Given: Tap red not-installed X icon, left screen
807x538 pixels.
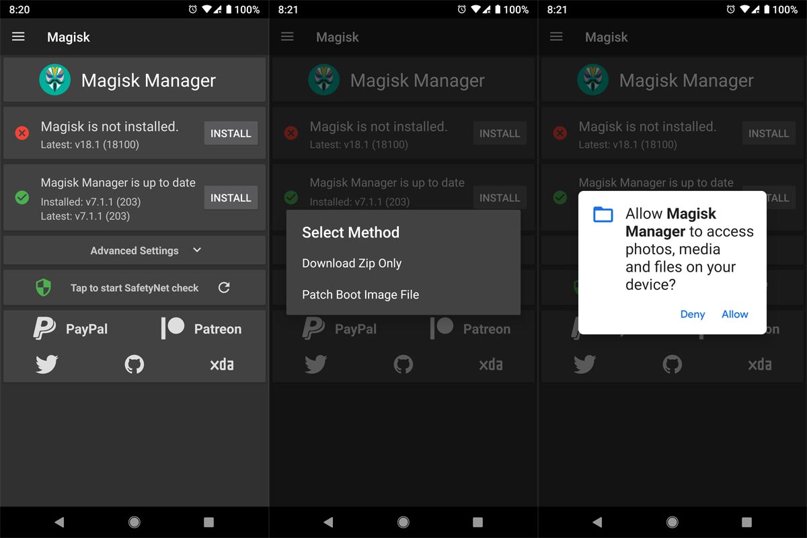Looking at the screenshot, I should point(22,133).
